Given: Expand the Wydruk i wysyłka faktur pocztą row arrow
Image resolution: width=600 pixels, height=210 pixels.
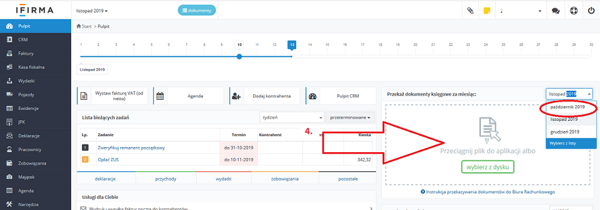Looking at the screenshot, I should 371,208.
